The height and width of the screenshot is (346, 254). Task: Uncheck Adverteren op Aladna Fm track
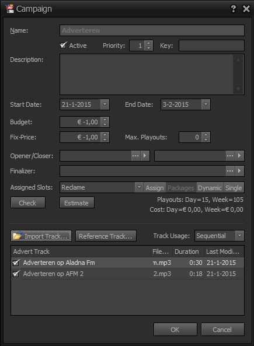[16, 263]
